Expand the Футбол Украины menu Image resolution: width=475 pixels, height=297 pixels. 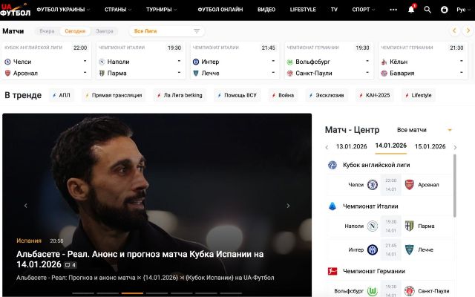tap(63, 10)
